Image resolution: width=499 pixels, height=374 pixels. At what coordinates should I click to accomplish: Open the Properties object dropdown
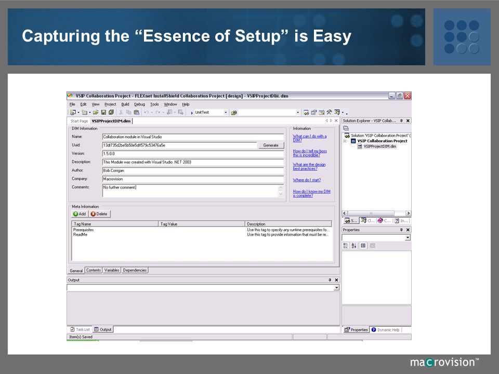(x=408, y=237)
